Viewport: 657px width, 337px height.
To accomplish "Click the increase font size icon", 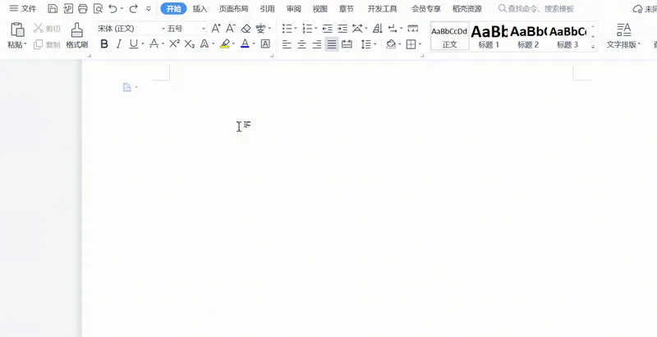I will click(x=216, y=29).
